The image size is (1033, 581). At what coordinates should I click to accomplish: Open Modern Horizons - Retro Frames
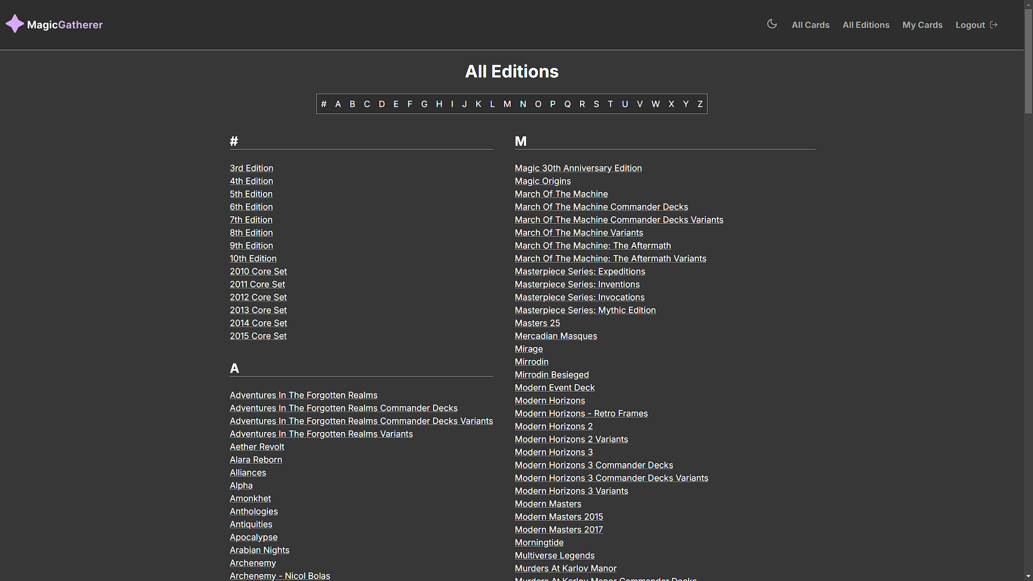(582, 414)
